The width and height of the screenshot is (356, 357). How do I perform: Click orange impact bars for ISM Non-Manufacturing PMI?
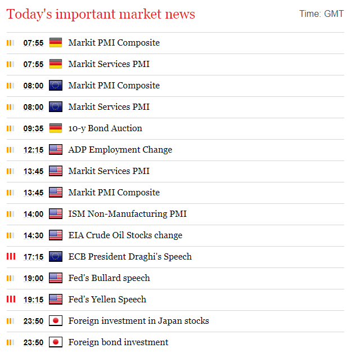10,214
